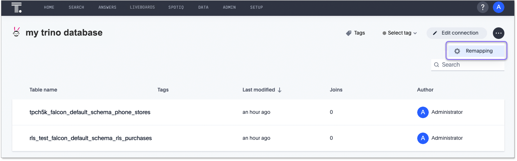The image size is (517, 161).
Task: Click the Edit connection button
Action: tap(456, 33)
